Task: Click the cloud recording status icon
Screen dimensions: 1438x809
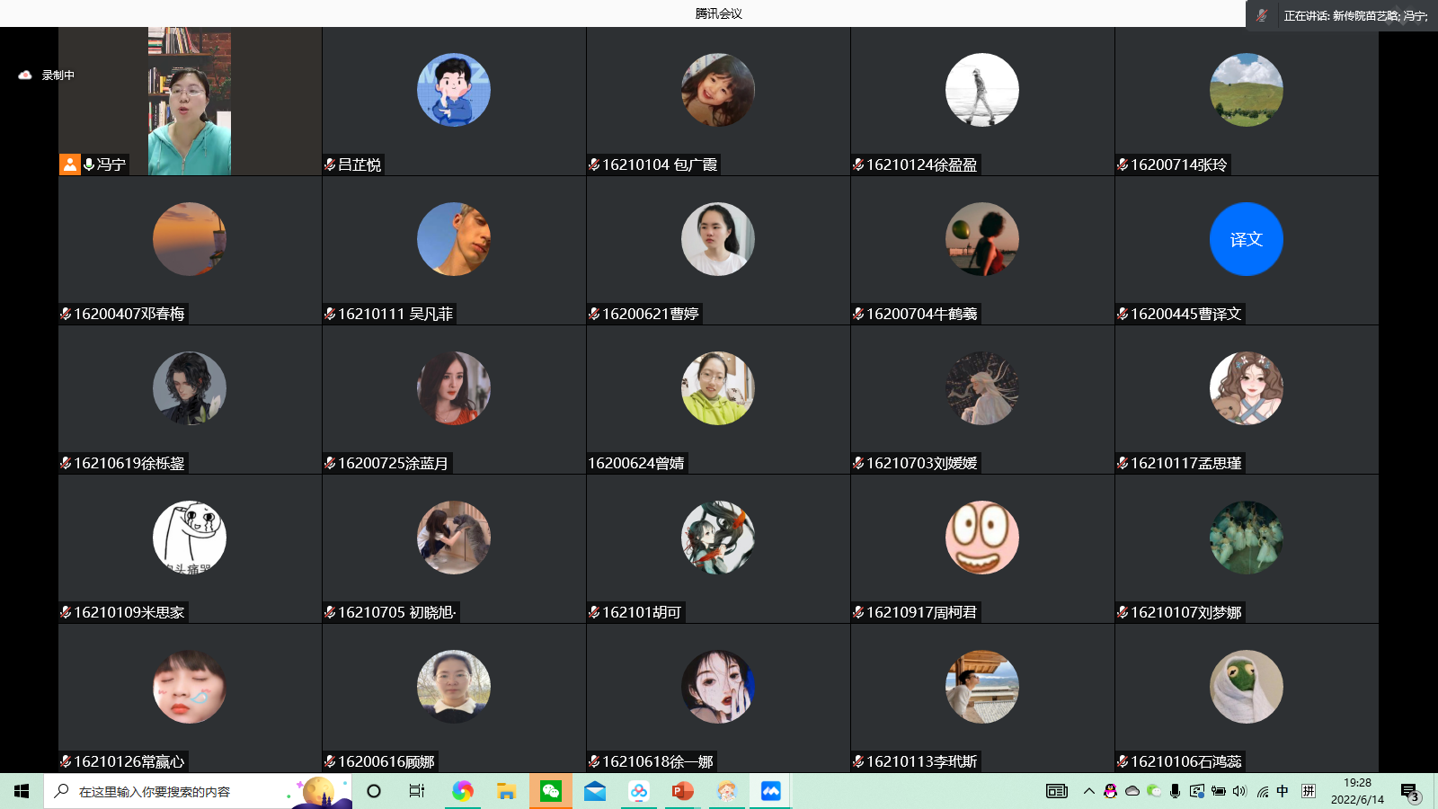Action: pyautogui.click(x=25, y=76)
